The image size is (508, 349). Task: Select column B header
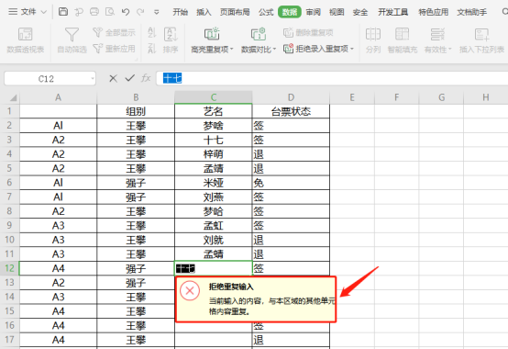(x=136, y=97)
